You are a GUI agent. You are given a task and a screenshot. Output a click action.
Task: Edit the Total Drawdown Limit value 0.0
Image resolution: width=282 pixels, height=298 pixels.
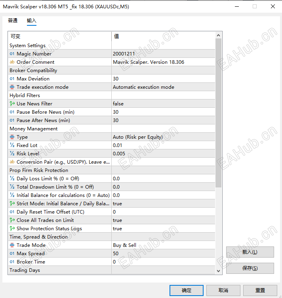pos(163,187)
